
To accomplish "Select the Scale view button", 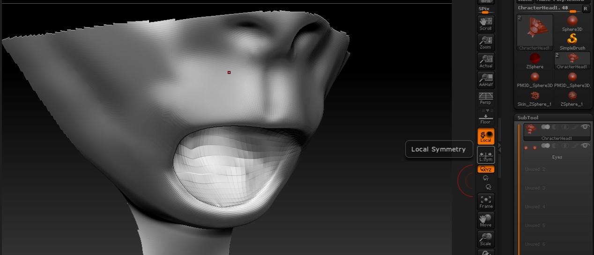I will 486,239.
